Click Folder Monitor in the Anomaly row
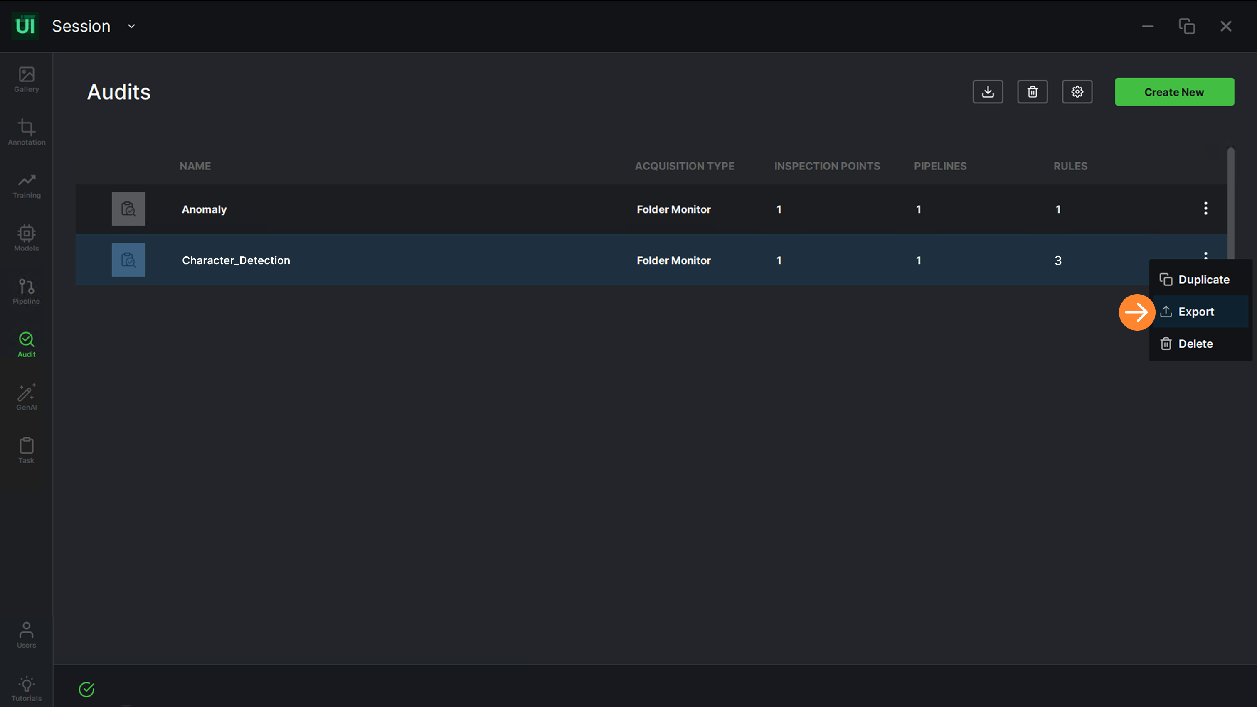 (673, 209)
